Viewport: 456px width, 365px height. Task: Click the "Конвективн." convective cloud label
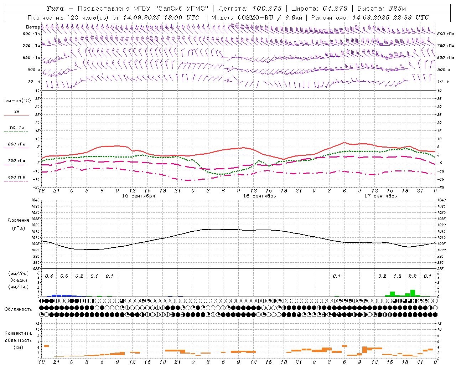pyautogui.click(x=18, y=333)
